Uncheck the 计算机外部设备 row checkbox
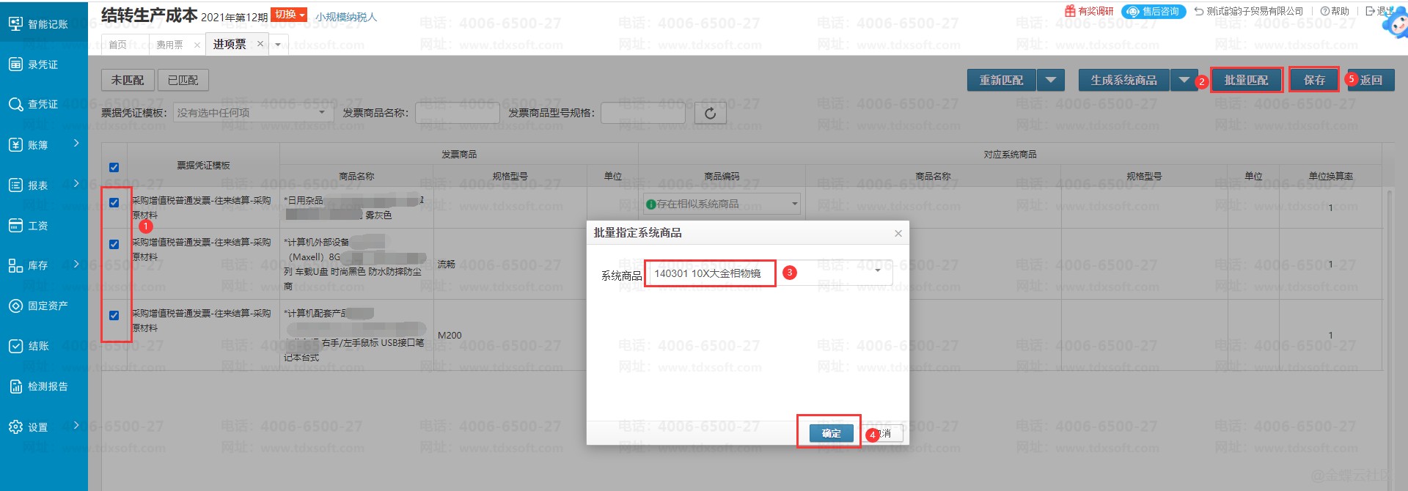The image size is (1408, 491). (x=114, y=245)
